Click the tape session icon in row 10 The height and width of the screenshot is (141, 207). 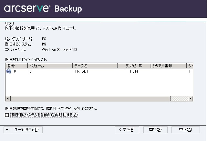pyautogui.click(x=9, y=71)
